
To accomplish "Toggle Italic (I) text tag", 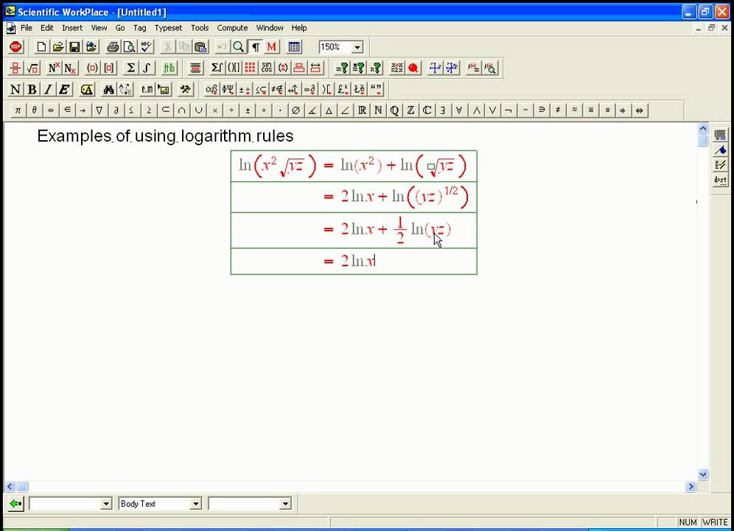I will coord(48,89).
